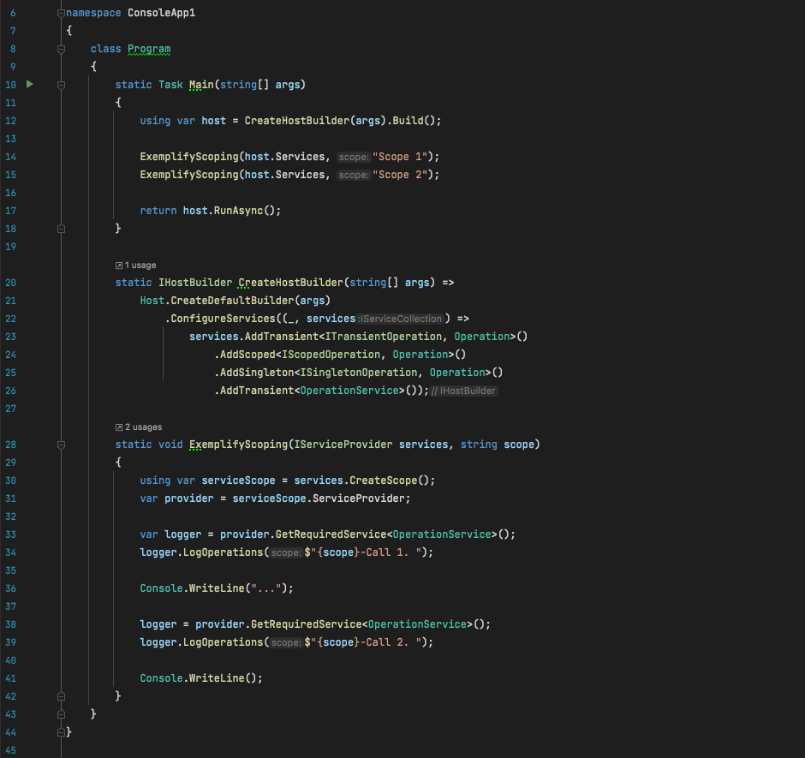Click the IServiceCollection type inlay hint
Screen dimensions: 805x758
click(400, 319)
